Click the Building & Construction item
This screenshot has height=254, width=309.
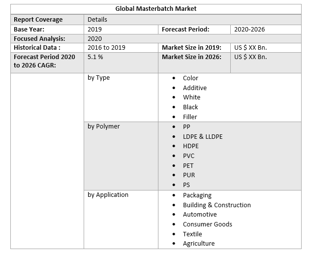(x=216, y=205)
